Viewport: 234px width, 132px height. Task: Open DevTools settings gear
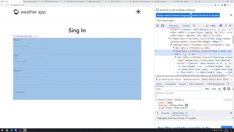[x=221, y=26]
